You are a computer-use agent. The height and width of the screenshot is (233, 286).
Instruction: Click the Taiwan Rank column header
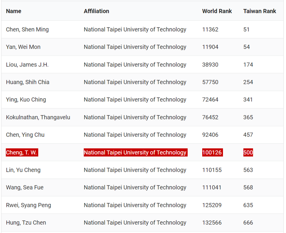(x=260, y=11)
